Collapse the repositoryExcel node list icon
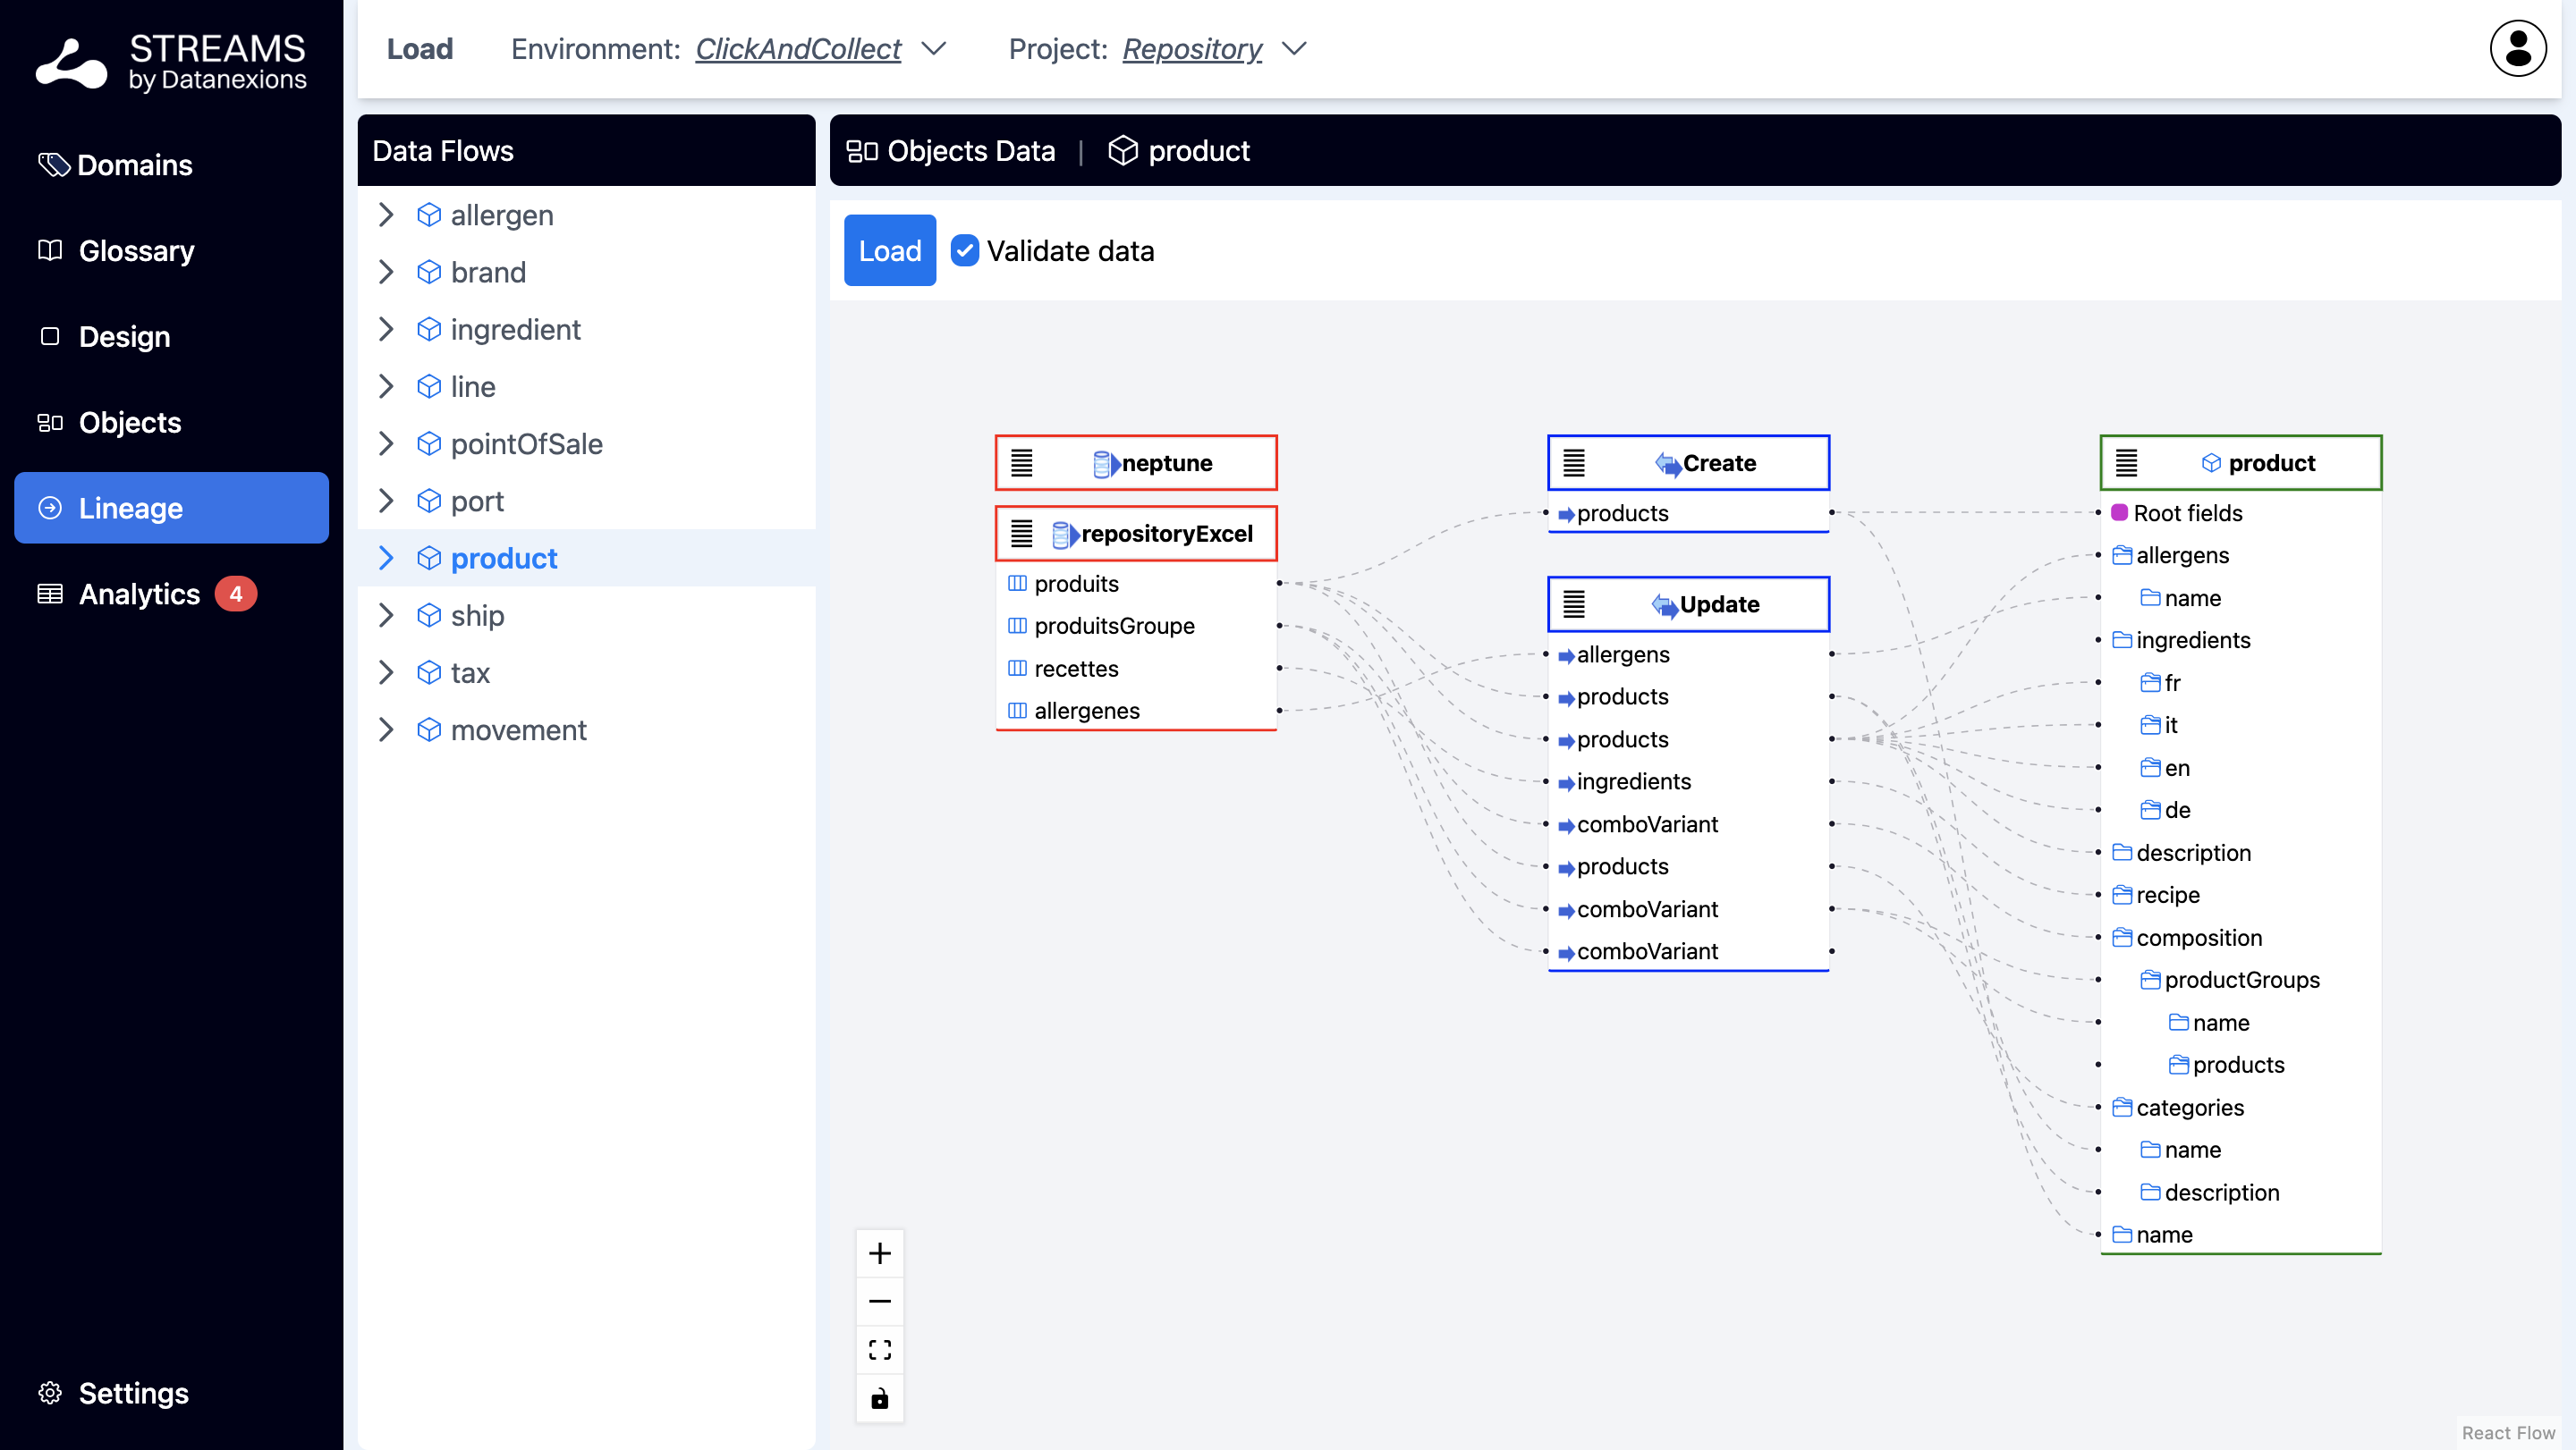The image size is (2576, 1450). point(1021,534)
